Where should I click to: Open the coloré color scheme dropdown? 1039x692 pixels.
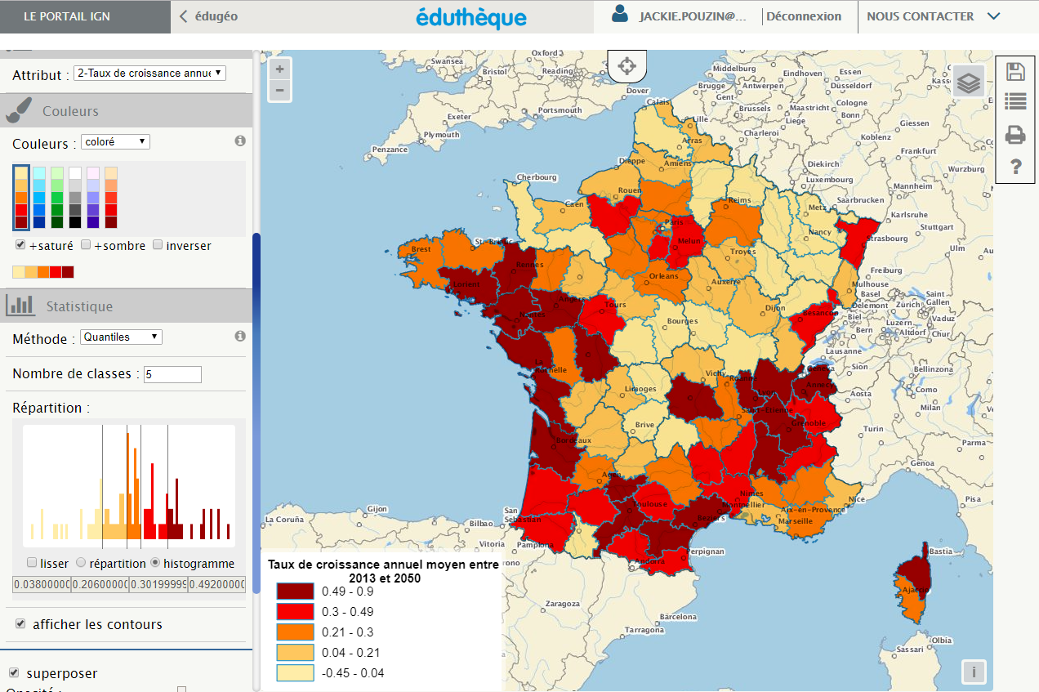pyautogui.click(x=114, y=141)
